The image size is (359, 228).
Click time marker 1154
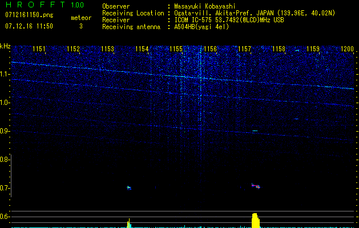(142, 48)
